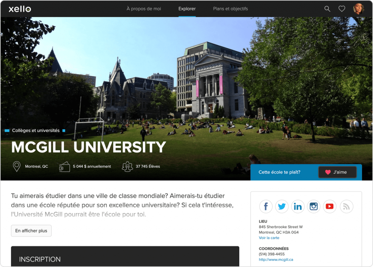Viewport: 373px width, 267px height.
Task: Open McGill's Facebook page icon
Action: click(266, 206)
